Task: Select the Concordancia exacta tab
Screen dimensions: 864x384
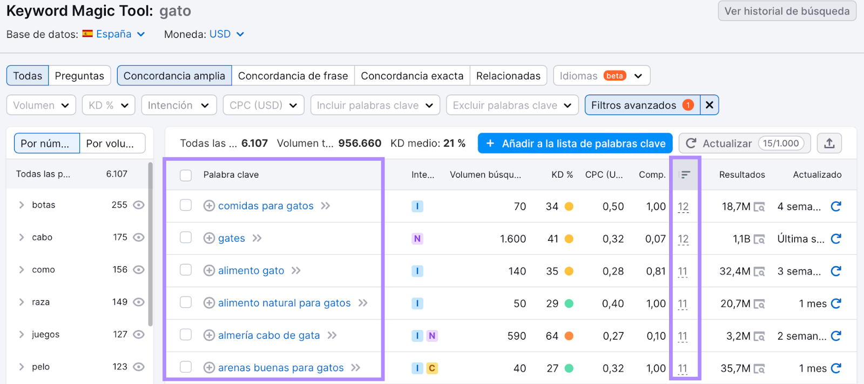Action: coord(412,76)
